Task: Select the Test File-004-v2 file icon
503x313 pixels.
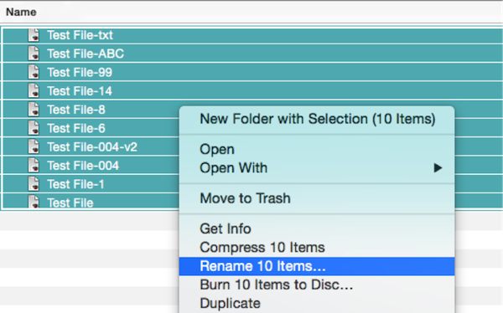Action: 34,146
